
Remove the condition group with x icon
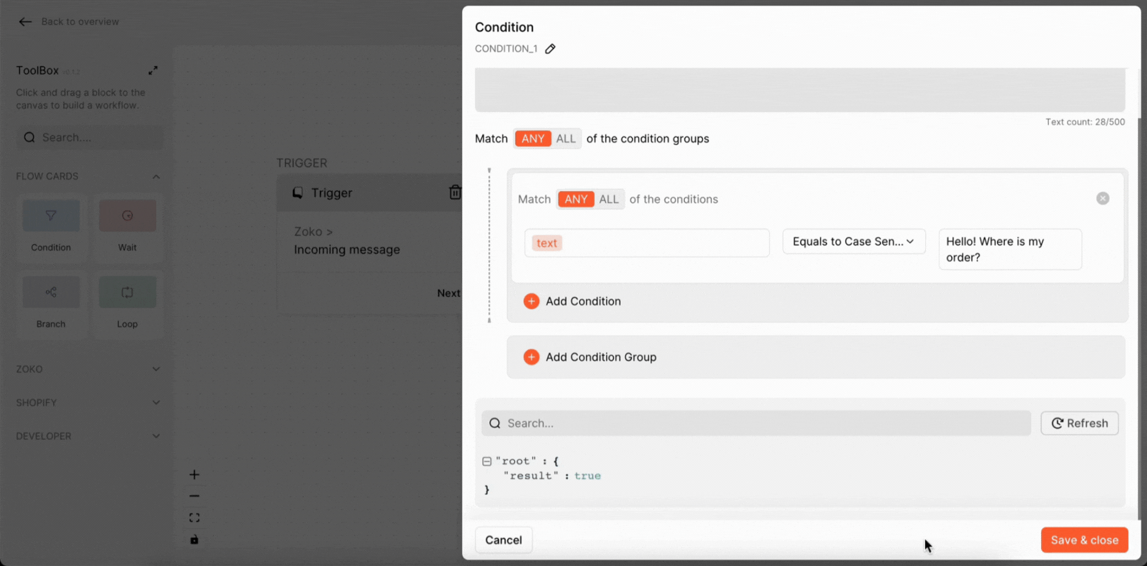tap(1103, 198)
